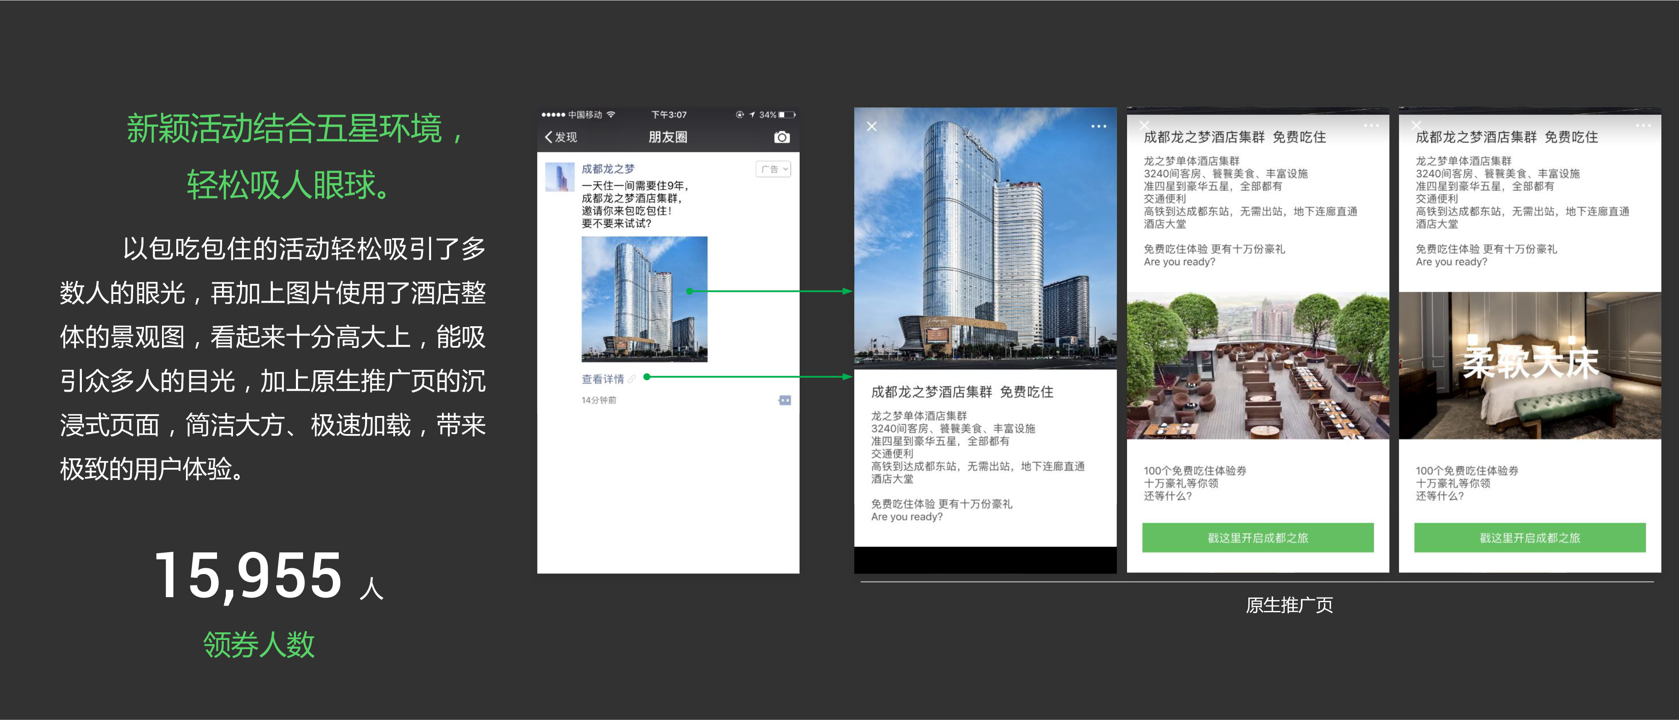The image size is (1679, 720).
Task: Close the first landing page with X
Action: (871, 126)
